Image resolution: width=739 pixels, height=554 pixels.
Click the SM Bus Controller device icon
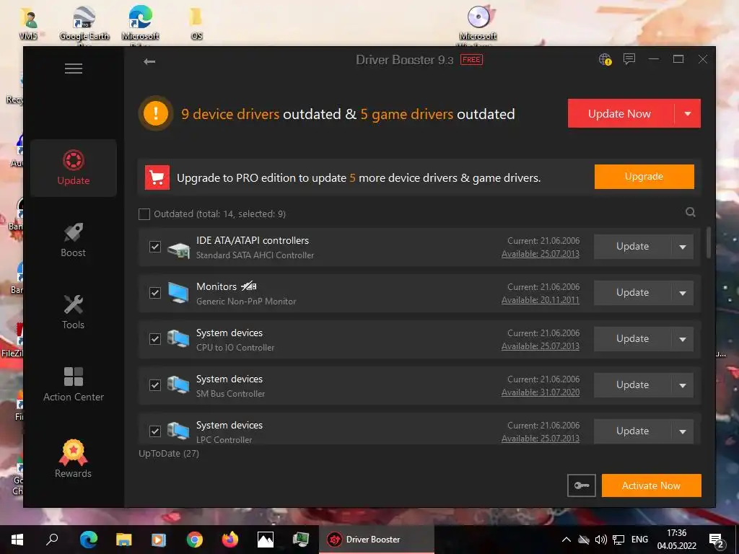tap(179, 385)
